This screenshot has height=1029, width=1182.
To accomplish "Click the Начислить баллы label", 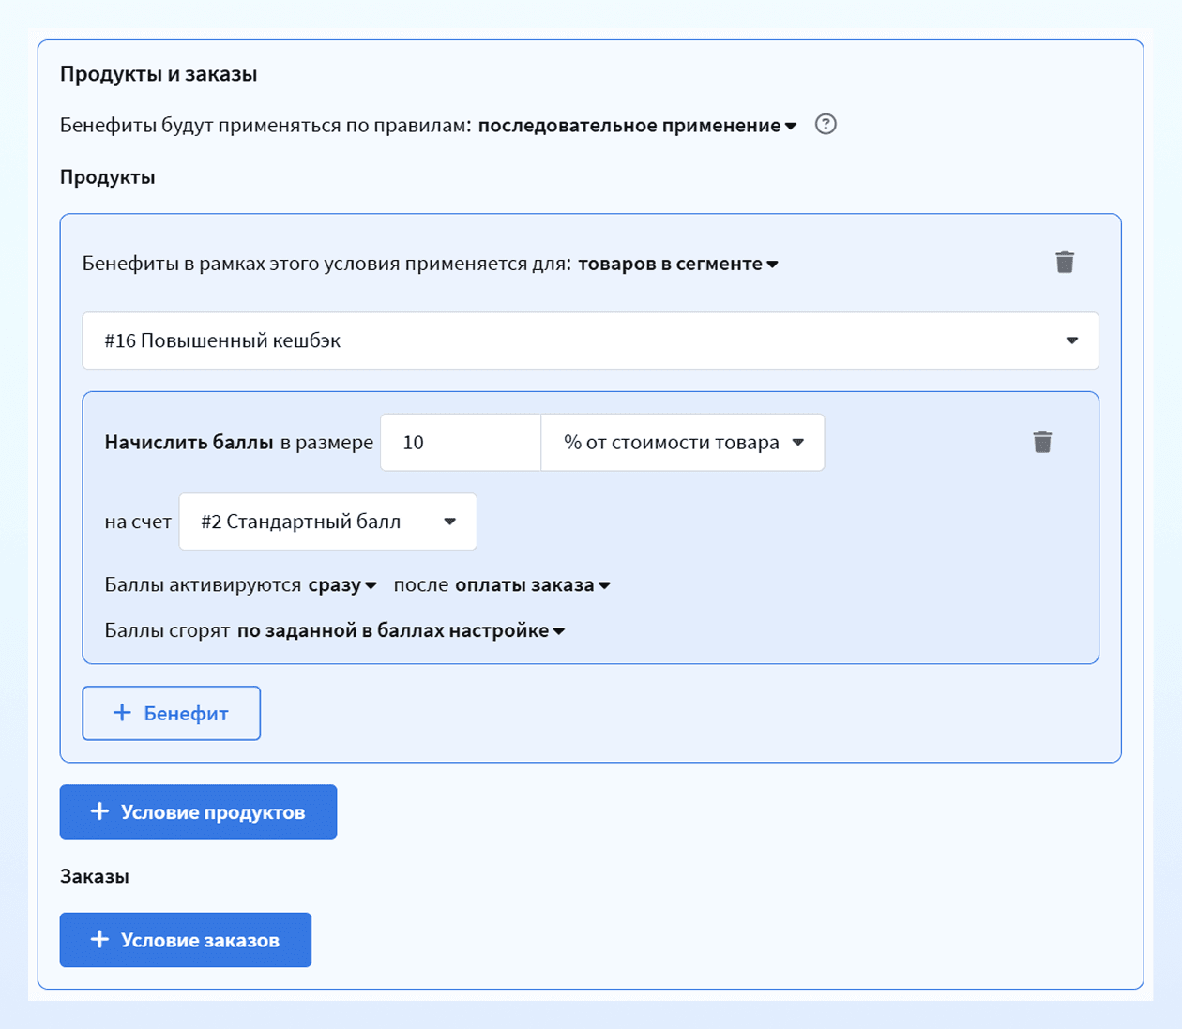I will (189, 442).
